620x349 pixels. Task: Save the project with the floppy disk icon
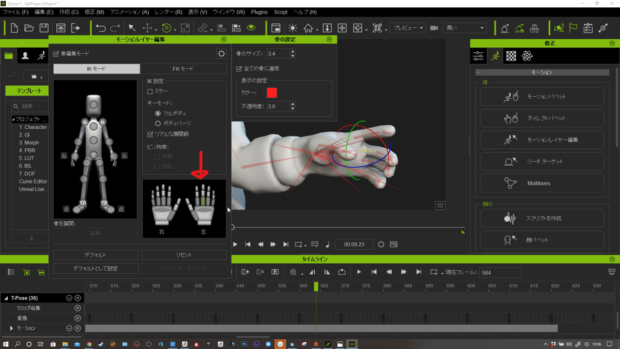(44, 28)
